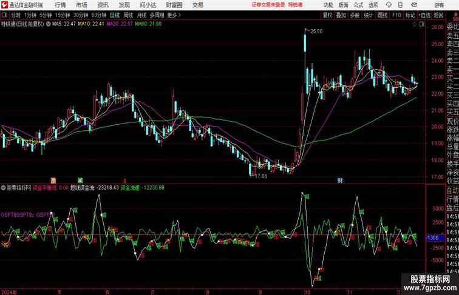Expand the 更多 periods chevron
The height and width of the screenshot is (295, 459).
[174, 15]
